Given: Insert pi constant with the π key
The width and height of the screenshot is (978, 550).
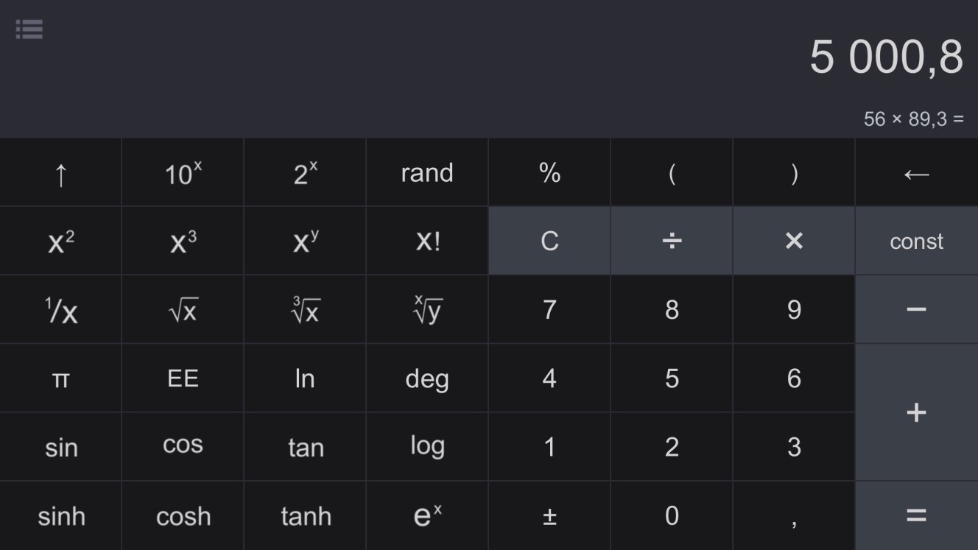Looking at the screenshot, I should pos(60,378).
